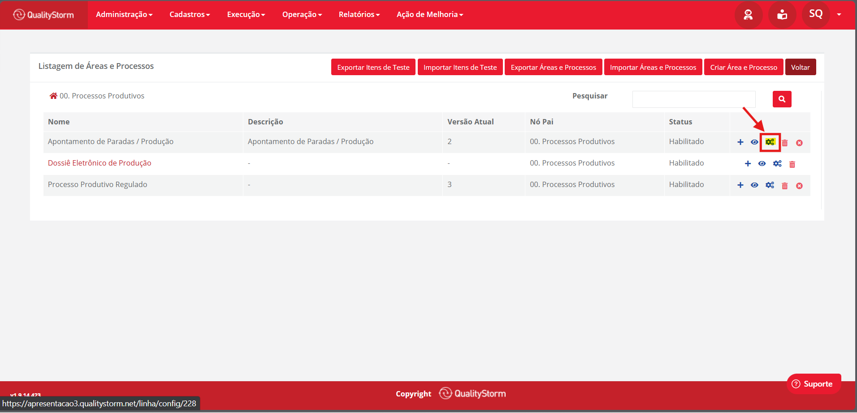
Task: Open the Ação de Melhoria menu
Action: click(430, 15)
